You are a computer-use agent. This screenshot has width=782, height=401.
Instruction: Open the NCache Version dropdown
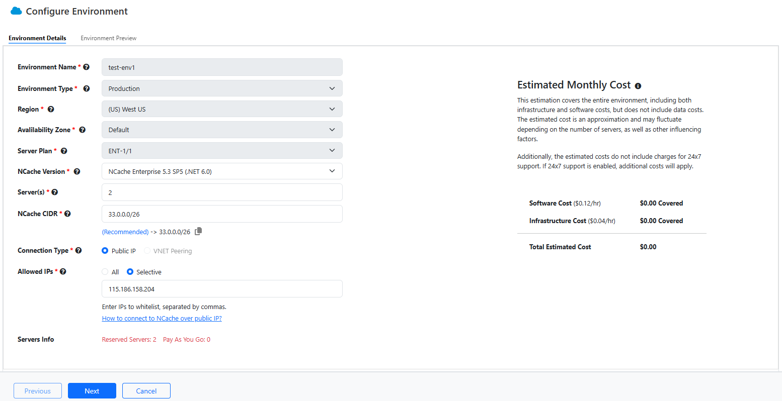(222, 171)
